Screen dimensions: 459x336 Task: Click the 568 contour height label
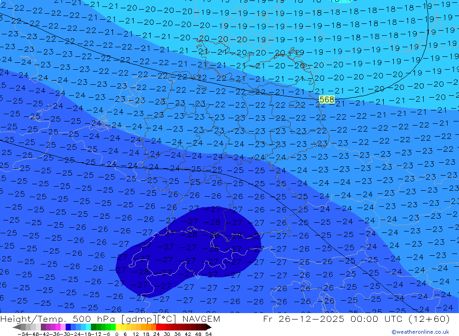tap(327, 99)
